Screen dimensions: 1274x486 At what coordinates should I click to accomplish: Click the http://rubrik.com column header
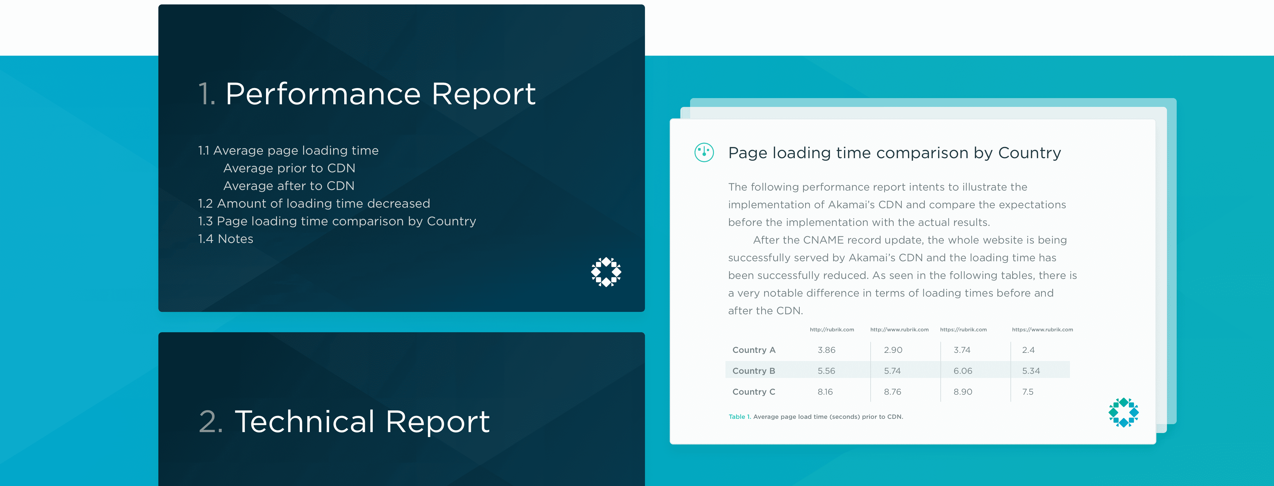pos(831,329)
